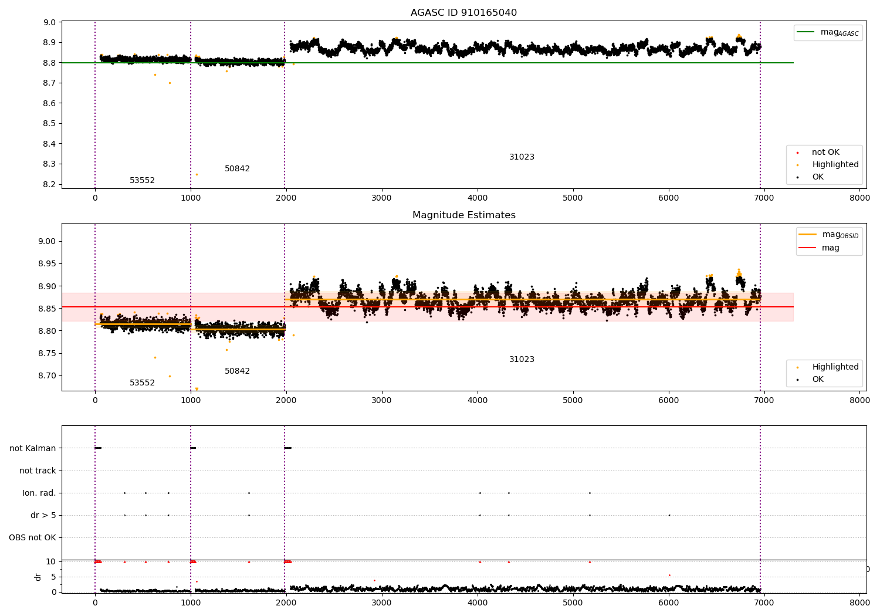Click the "dr > 5" axis label
880x616 pixels.
pyautogui.click(x=43, y=515)
